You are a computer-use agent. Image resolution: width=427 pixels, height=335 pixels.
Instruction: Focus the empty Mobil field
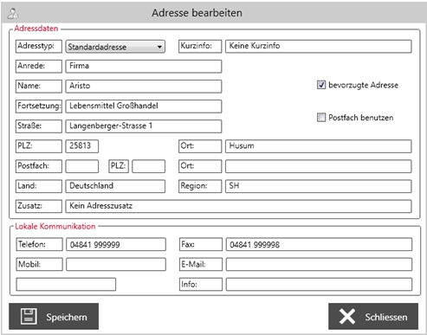pyautogui.click(x=116, y=264)
